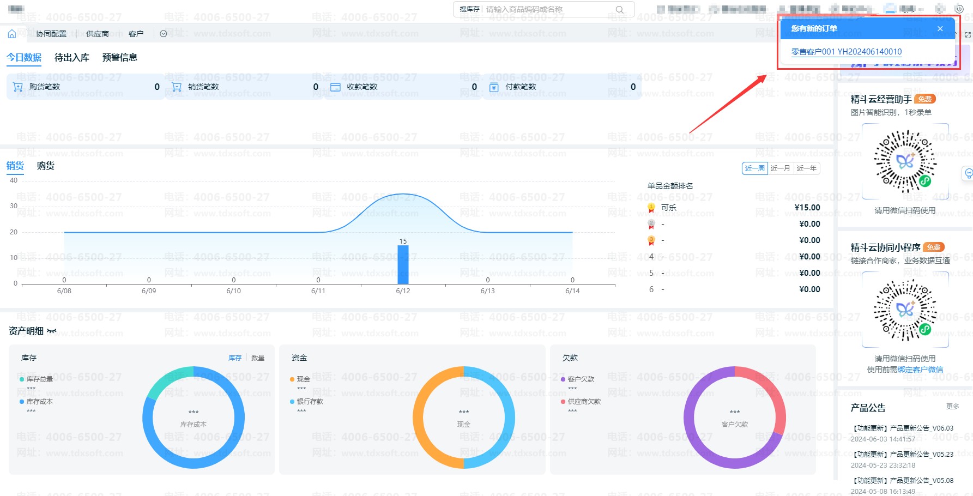The width and height of the screenshot is (973, 496).
Task: Switch inventory chart to 数量 view
Action: (258, 358)
